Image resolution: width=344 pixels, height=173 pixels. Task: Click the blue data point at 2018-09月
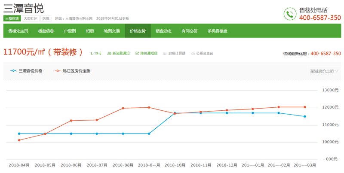pos(149,134)
